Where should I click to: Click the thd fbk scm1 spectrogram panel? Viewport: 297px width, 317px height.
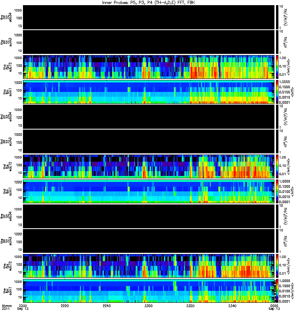149,191
